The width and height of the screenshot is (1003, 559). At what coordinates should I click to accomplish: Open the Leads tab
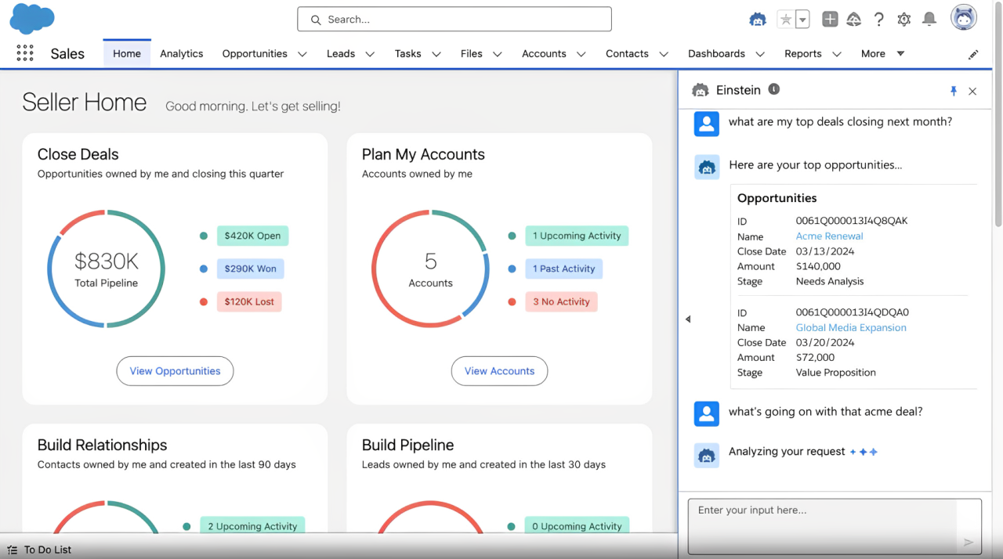341,53
